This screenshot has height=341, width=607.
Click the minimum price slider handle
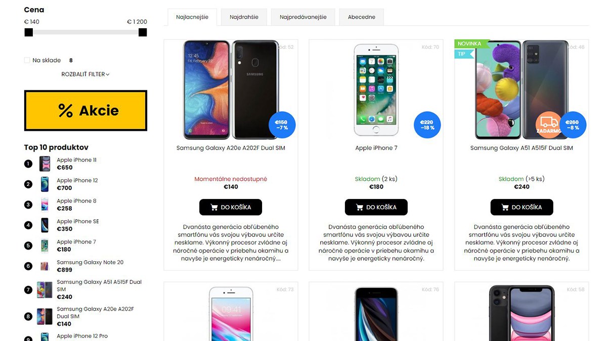[x=29, y=32]
